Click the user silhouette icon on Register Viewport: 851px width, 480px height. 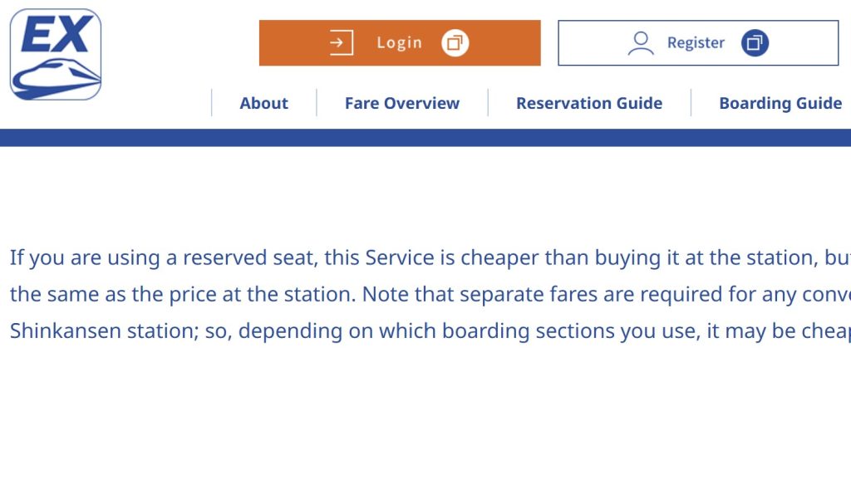(x=641, y=43)
